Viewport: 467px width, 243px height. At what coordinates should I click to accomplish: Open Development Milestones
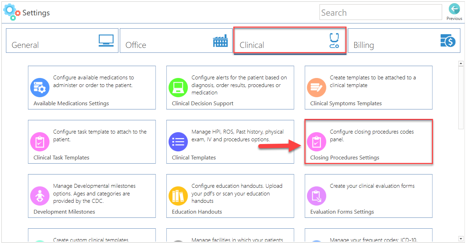92,196
